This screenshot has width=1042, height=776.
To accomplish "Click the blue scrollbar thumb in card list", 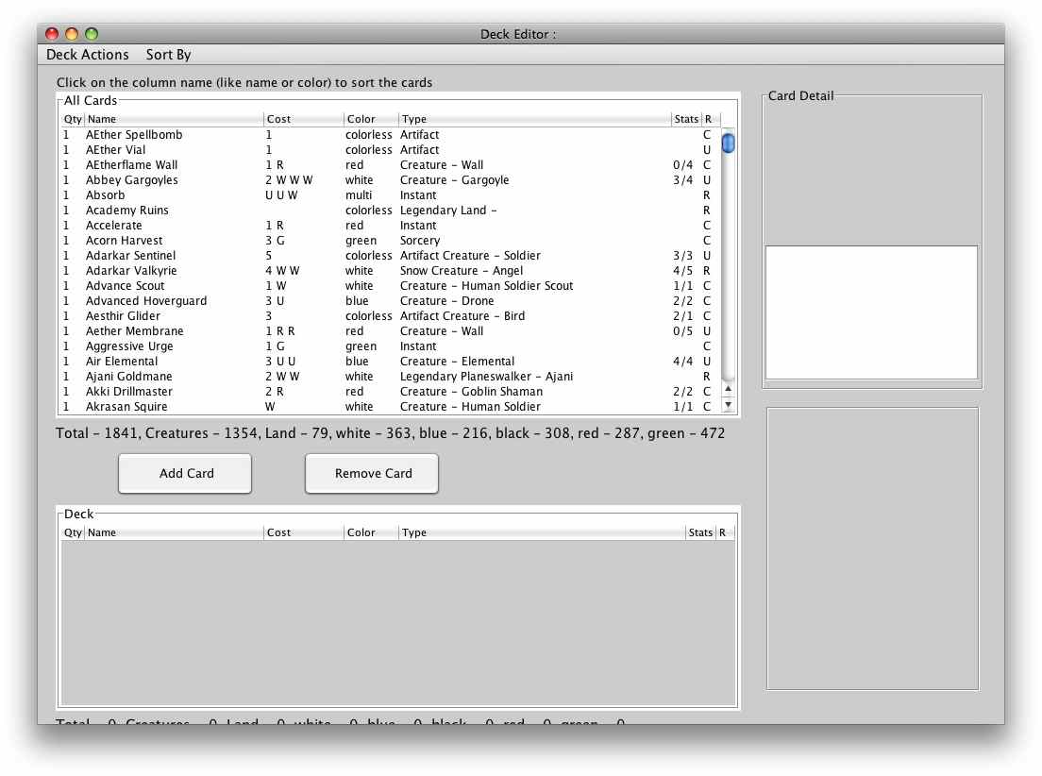I will click(x=728, y=143).
